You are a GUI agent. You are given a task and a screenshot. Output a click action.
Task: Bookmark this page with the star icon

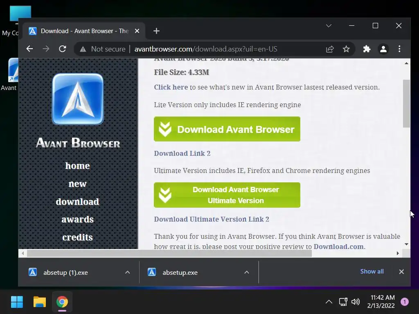pos(346,49)
